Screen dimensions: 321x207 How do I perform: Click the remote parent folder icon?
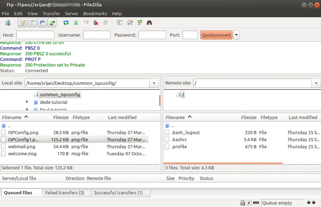coord(167,126)
